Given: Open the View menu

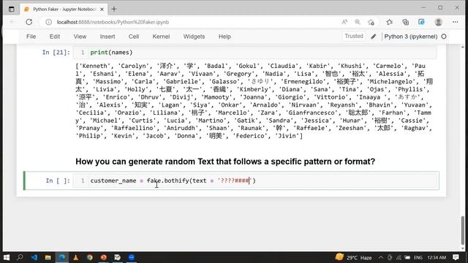Looking at the screenshot, I should point(80,37).
